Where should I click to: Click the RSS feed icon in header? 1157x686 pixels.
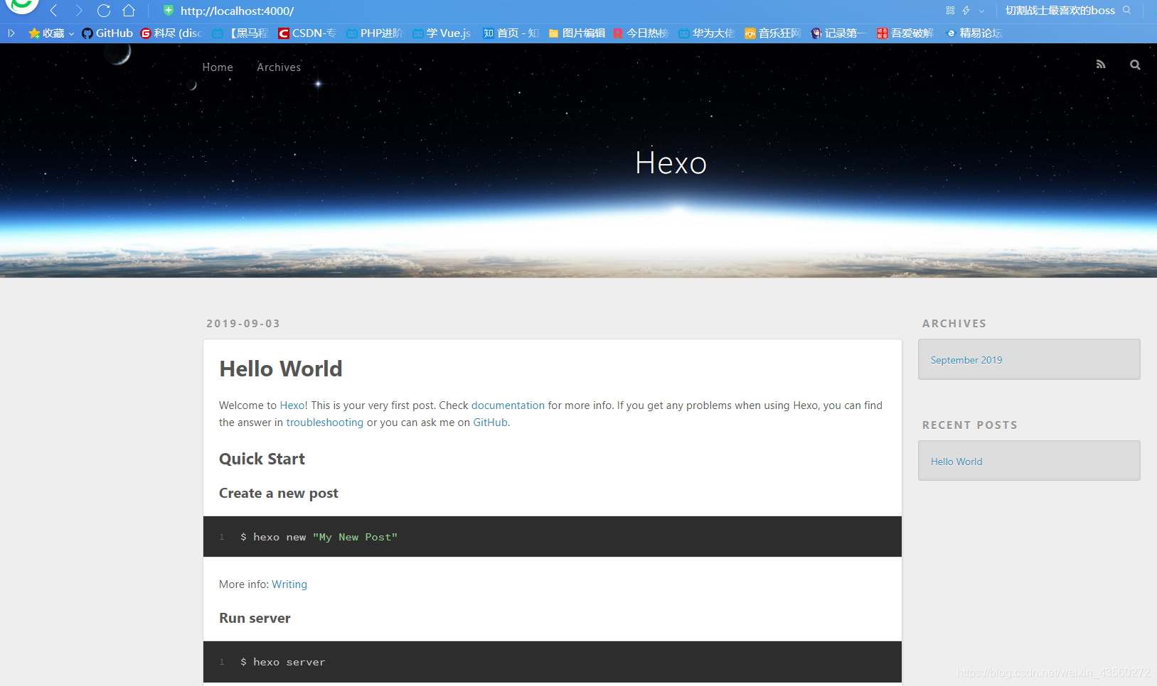click(x=1101, y=65)
